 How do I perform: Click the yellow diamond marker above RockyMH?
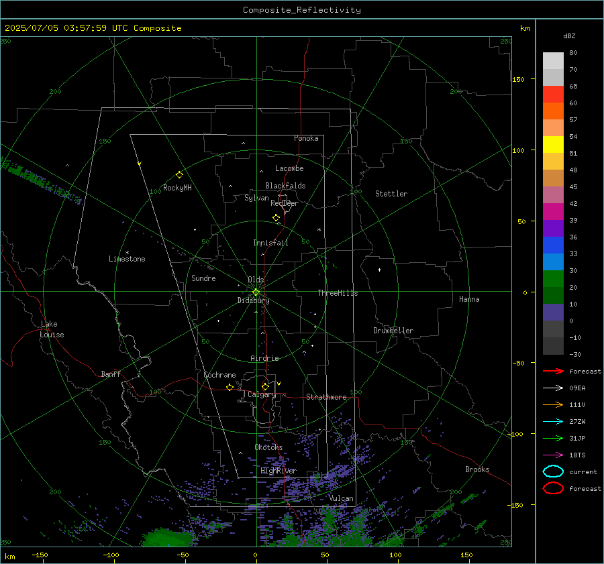pyautogui.click(x=179, y=175)
